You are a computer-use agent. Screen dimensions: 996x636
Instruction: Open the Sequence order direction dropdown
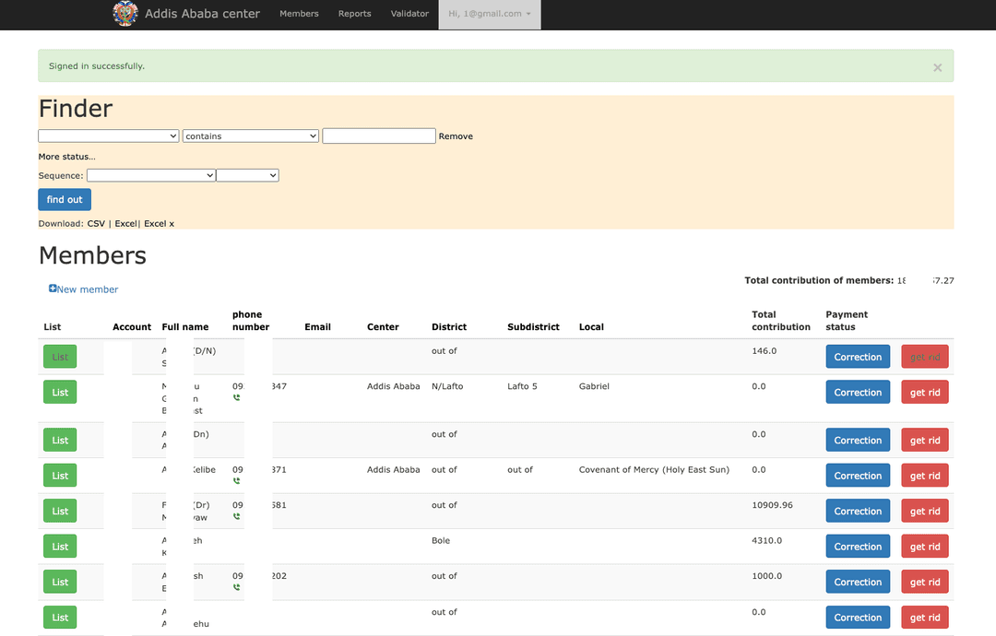pyautogui.click(x=247, y=175)
